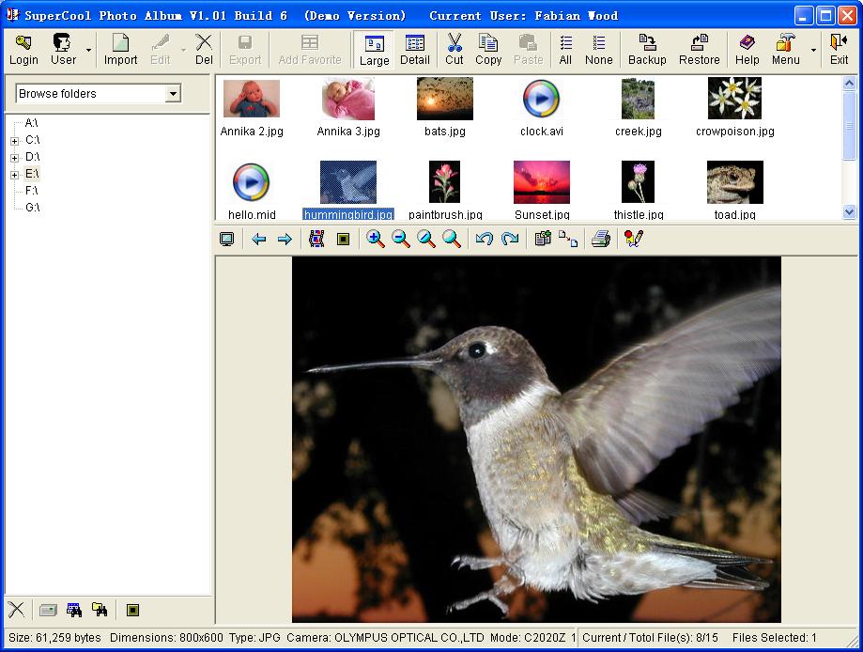
Task: Rotate image clockwise with the right rotate icon
Action: [x=510, y=240]
